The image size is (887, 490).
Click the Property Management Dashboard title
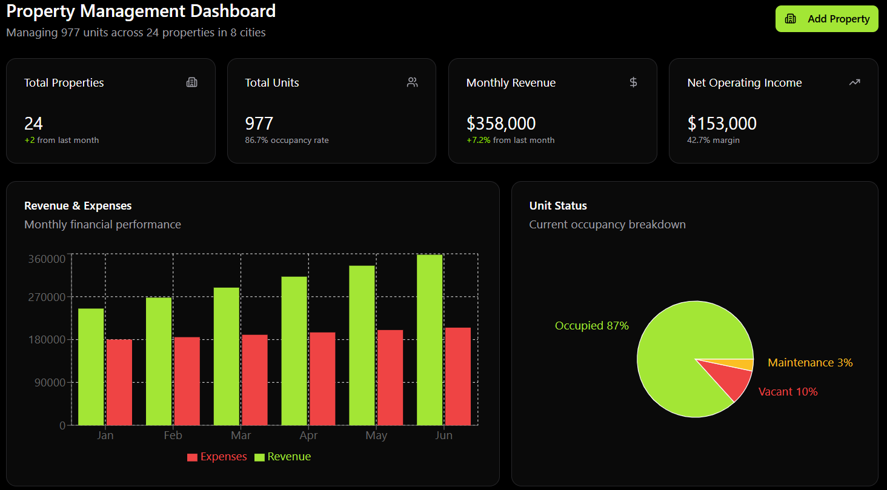141,11
